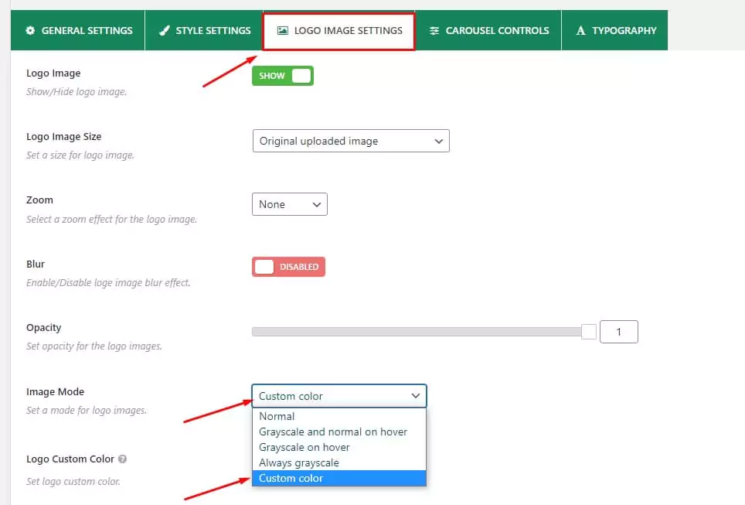The width and height of the screenshot is (745, 505).
Task: Click the sliders icon in Carousel Controls tab
Action: click(434, 31)
